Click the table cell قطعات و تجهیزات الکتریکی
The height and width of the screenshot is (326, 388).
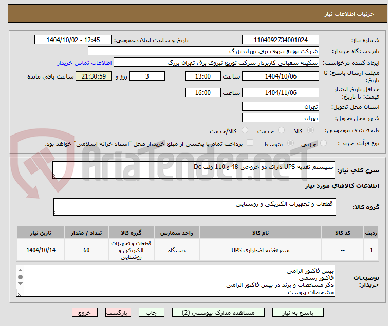tap(131, 250)
